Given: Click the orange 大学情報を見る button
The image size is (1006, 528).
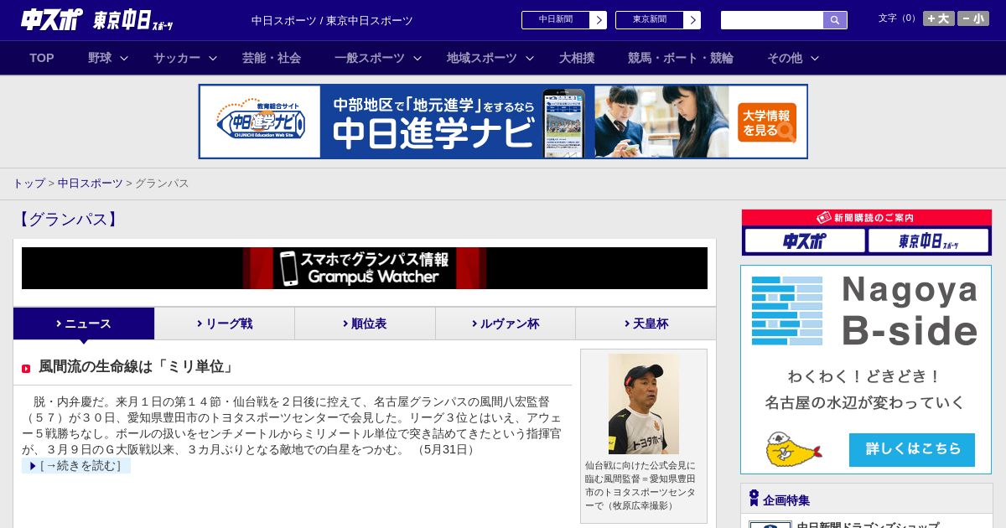Looking at the screenshot, I should coord(767,122).
